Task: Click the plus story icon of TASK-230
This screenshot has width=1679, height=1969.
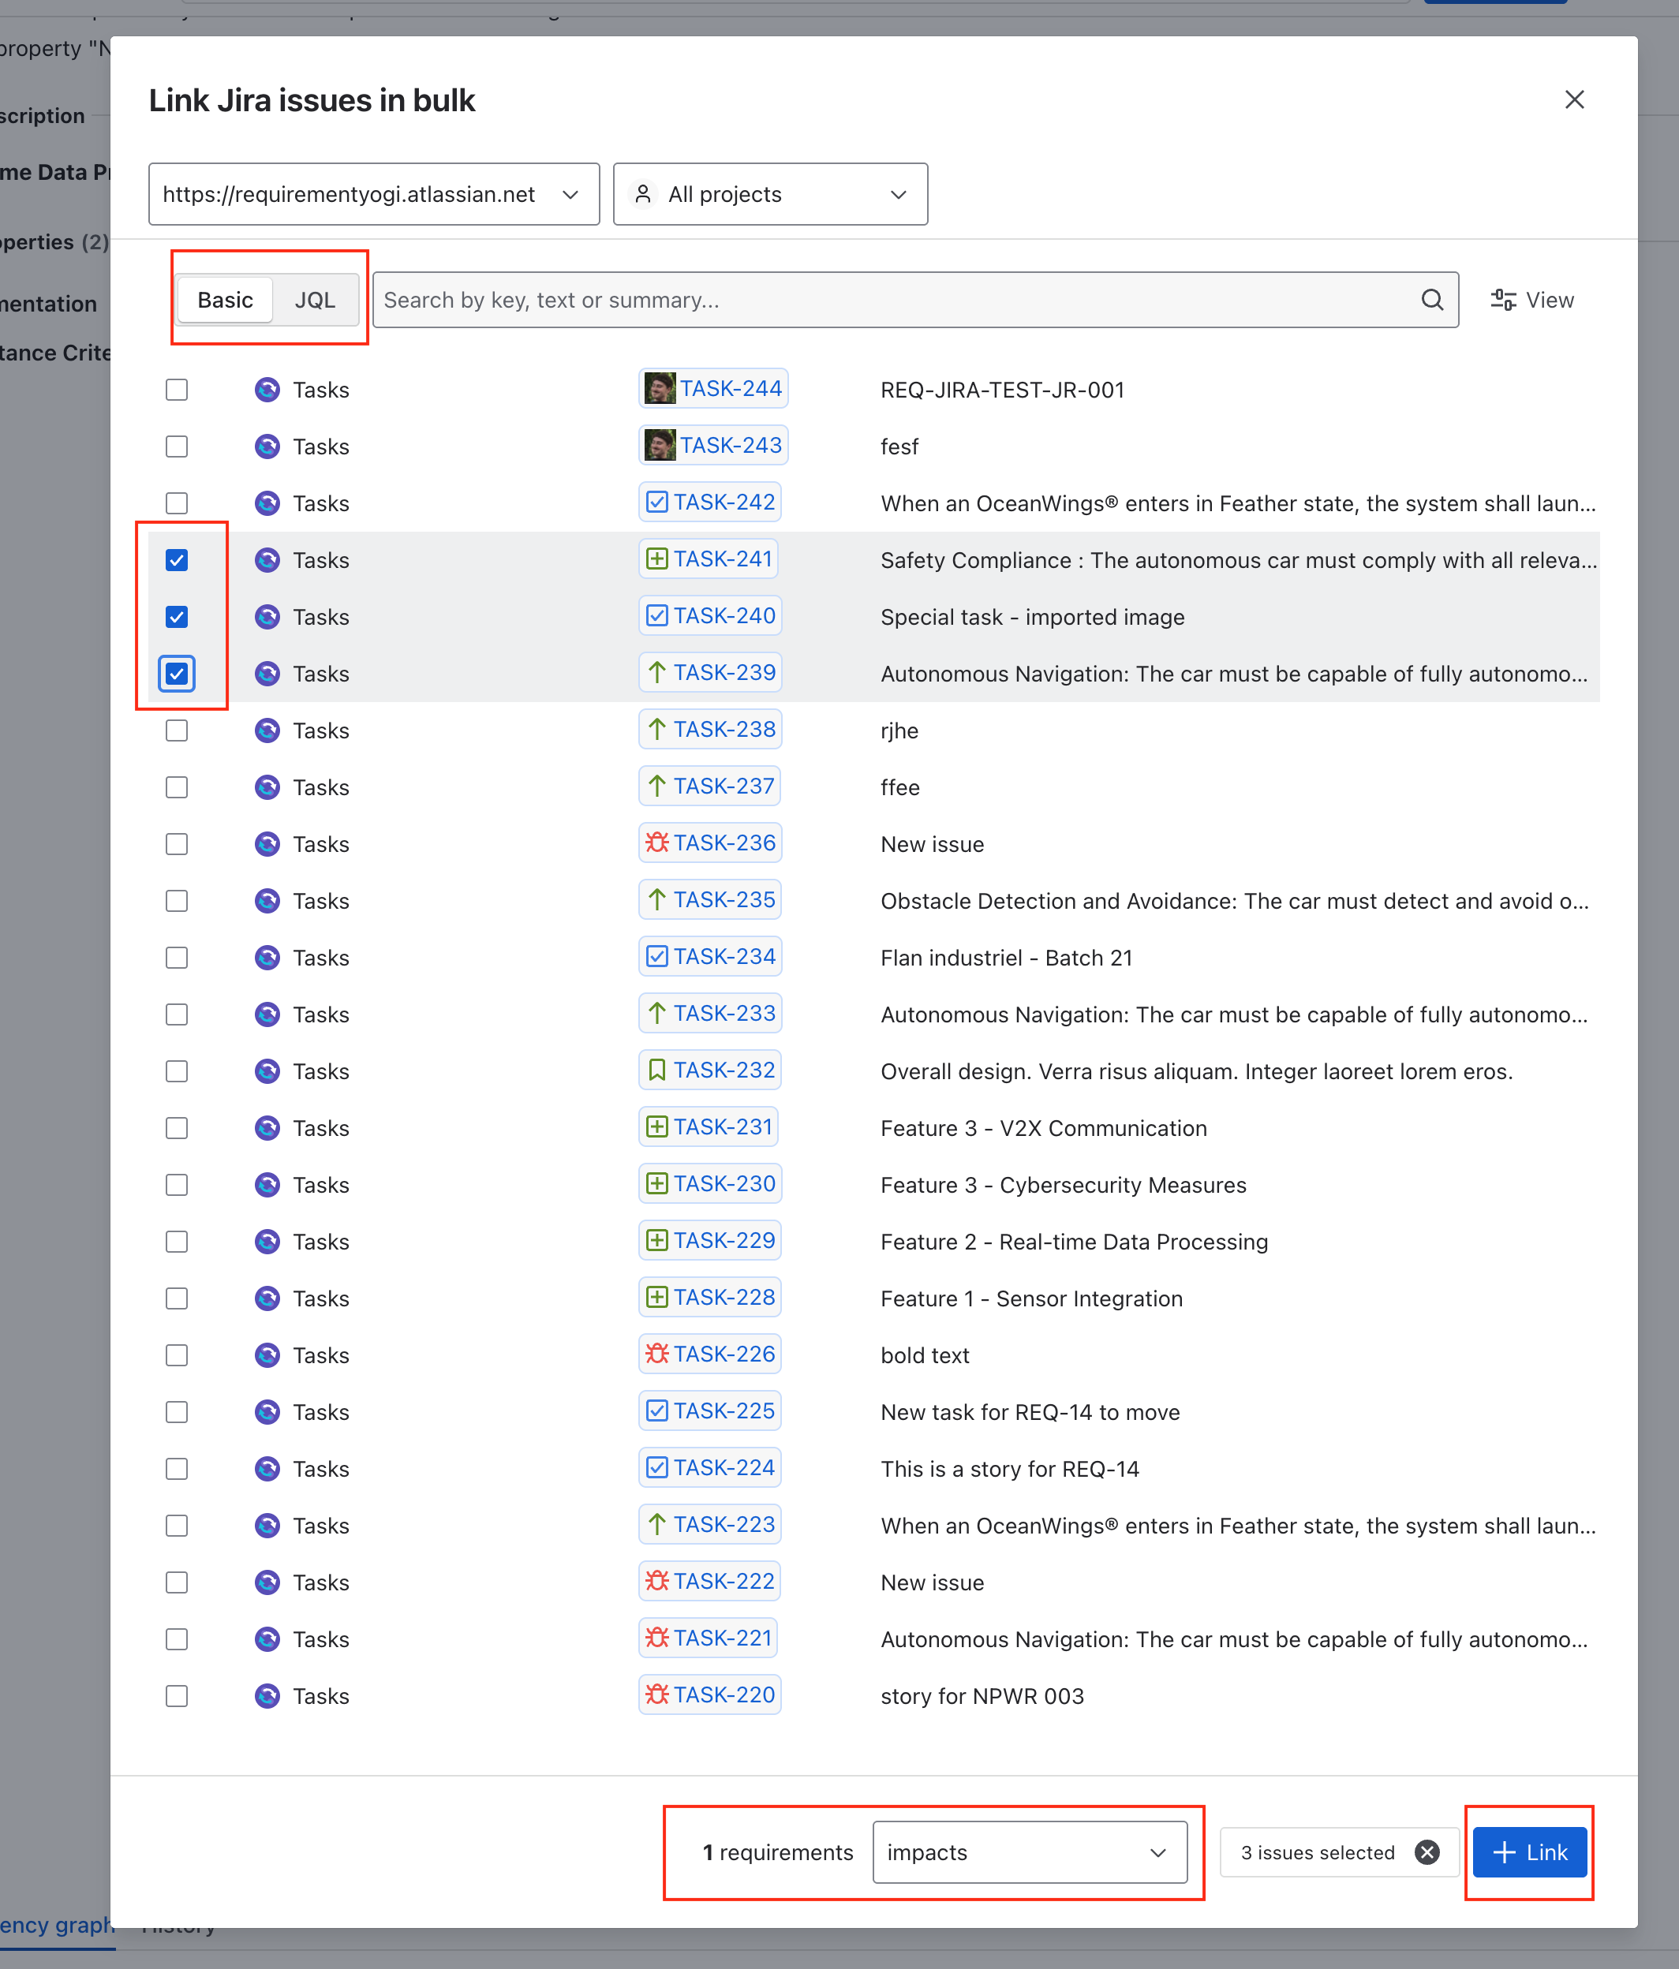Action: click(x=656, y=1184)
